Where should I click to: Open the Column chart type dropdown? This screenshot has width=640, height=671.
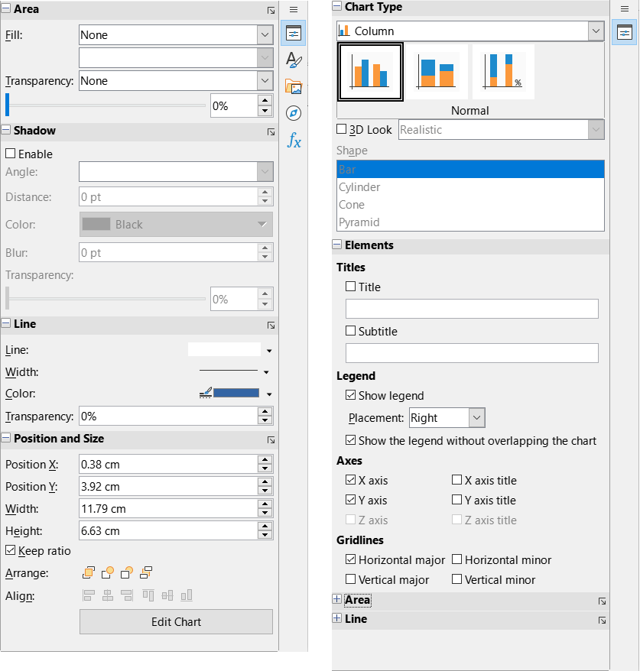pyautogui.click(x=596, y=31)
